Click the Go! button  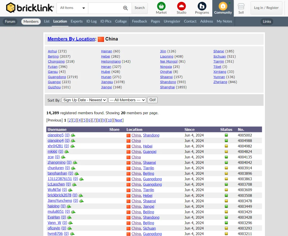[x=153, y=100]
